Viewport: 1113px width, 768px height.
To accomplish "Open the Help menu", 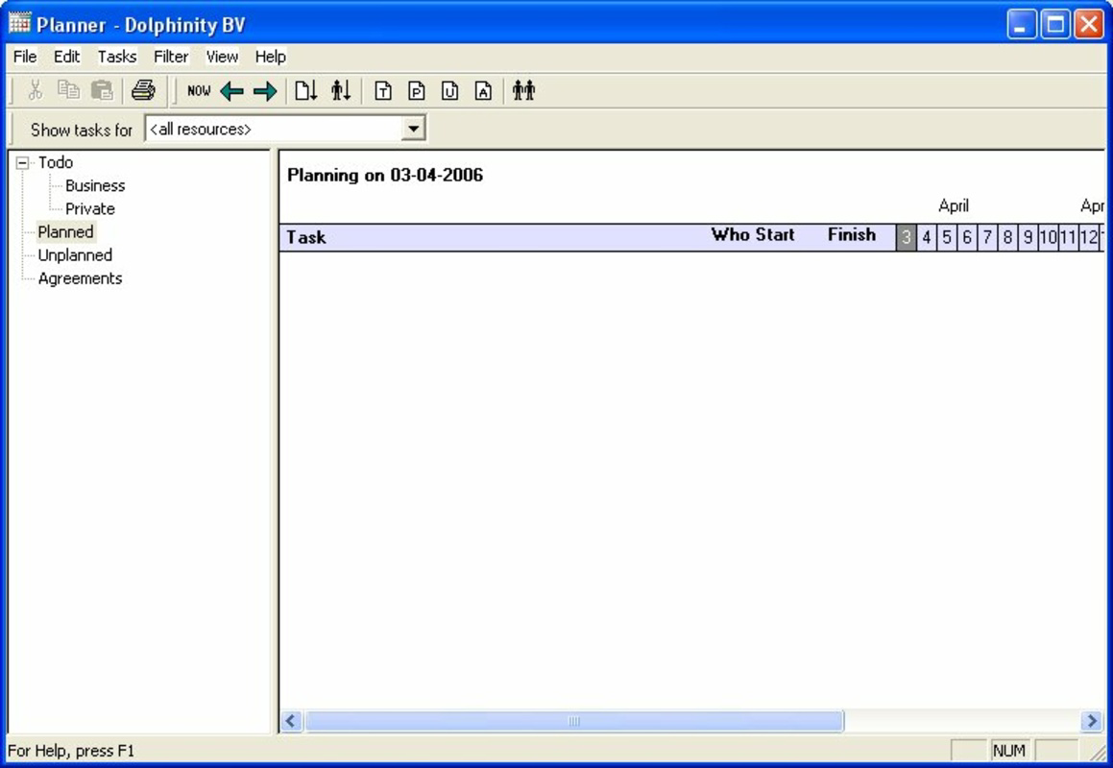I will [x=270, y=57].
